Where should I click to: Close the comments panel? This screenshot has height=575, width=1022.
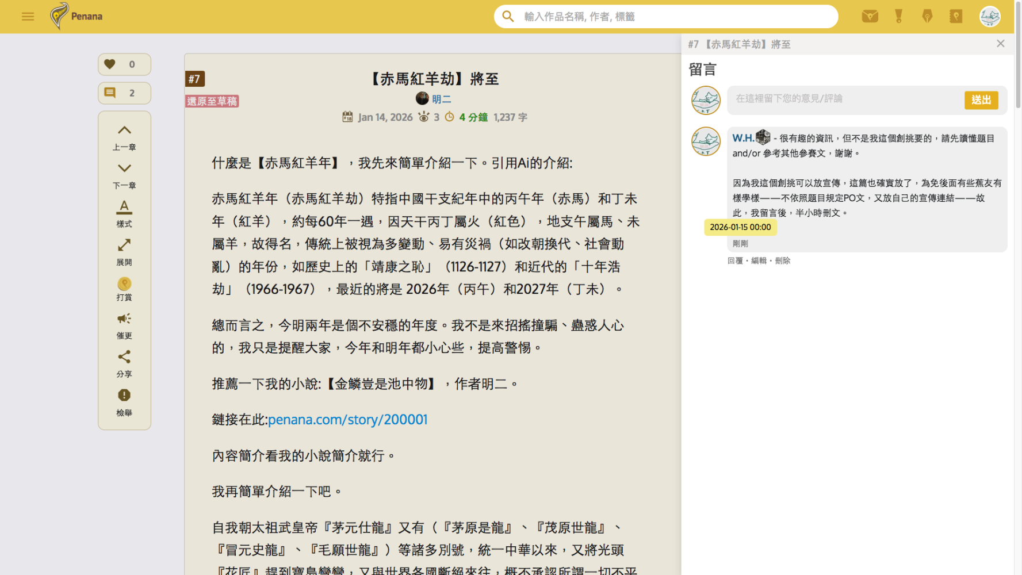click(1000, 44)
